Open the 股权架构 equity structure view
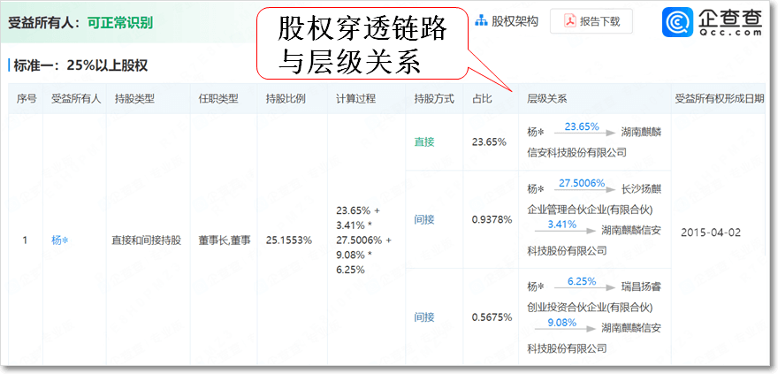 [507, 21]
